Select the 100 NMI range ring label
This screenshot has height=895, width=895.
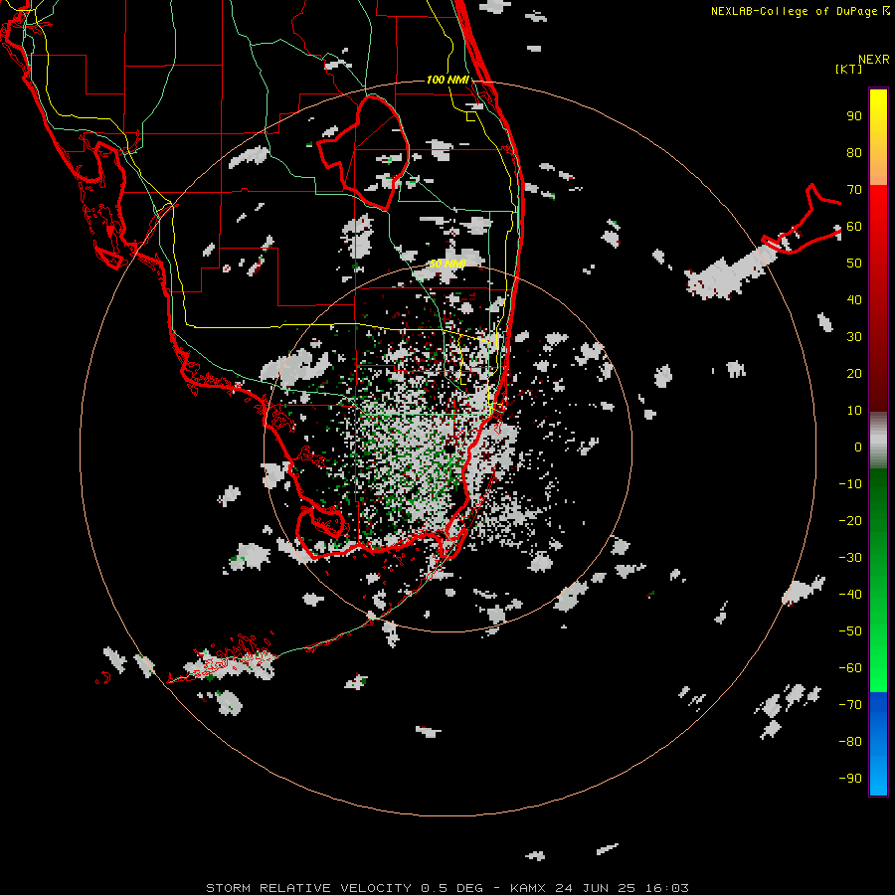(x=447, y=80)
